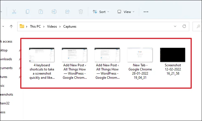
Task: Click inside the search box
Action: point(199,27)
